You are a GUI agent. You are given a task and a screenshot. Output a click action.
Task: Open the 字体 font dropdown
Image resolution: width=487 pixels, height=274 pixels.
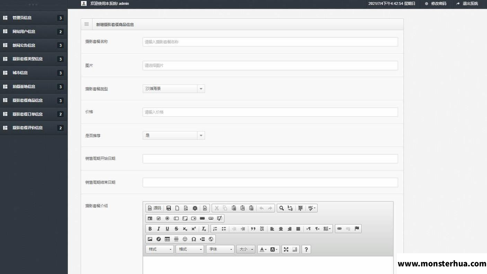[220, 249]
